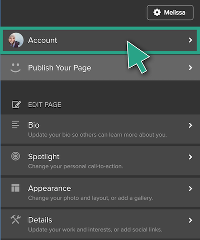The width and height of the screenshot is (200, 240).
Task: Open Spotlight to change call-to-action
Action: click(100, 161)
